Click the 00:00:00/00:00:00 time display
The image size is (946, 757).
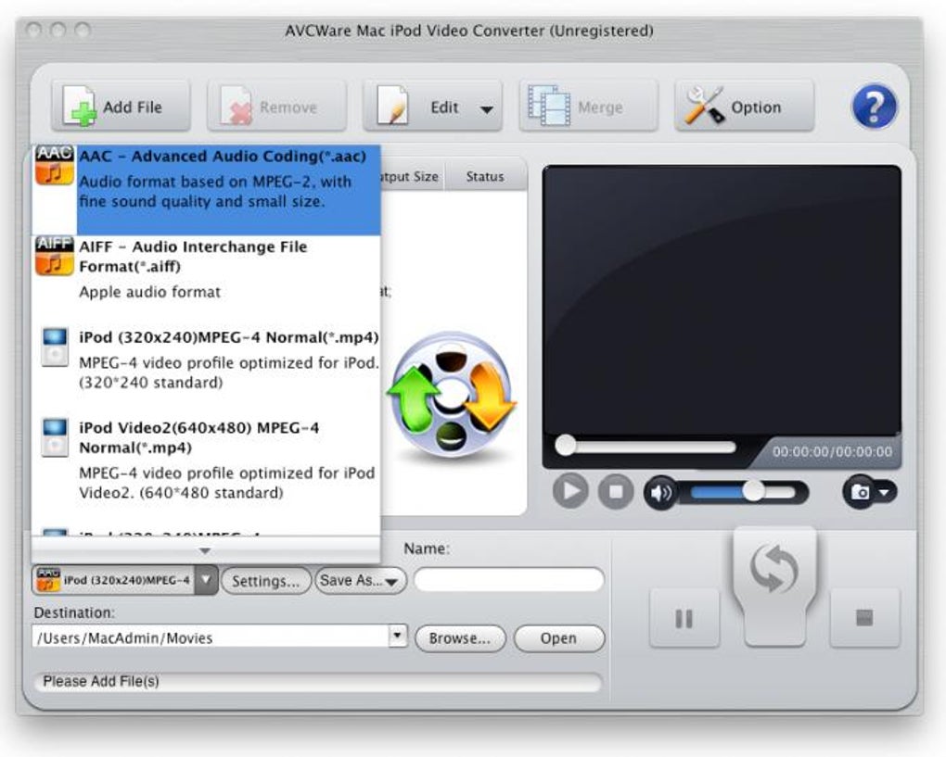[832, 451]
